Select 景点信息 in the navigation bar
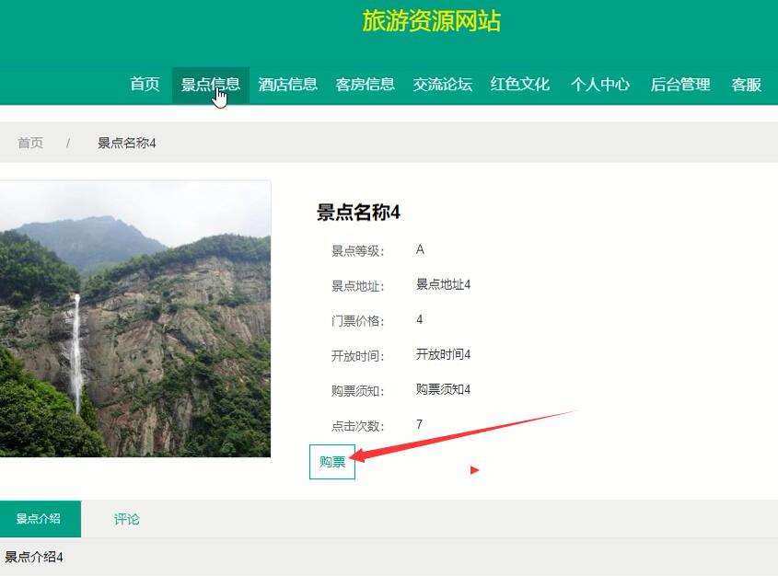This screenshot has width=778, height=576. pyautogui.click(x=210, y=85)
